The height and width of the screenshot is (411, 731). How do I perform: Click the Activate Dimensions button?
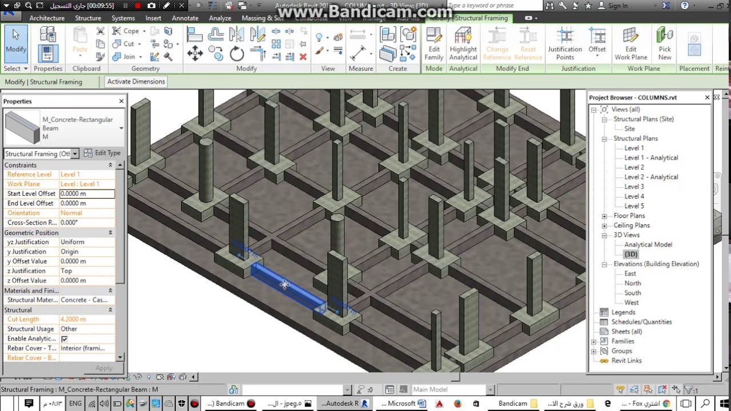click(x=136, y=82)
